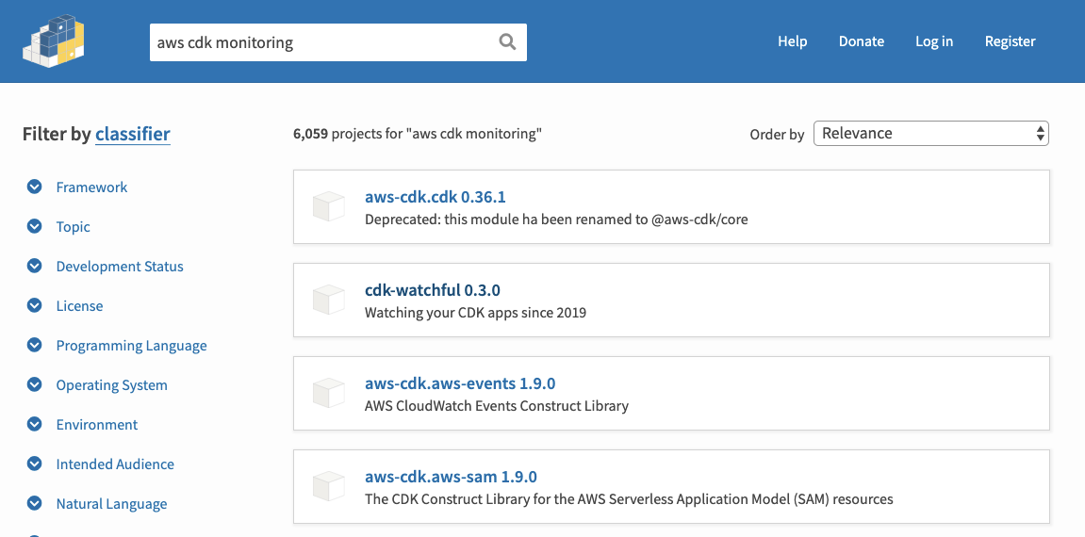Viewport: 1085px width, 537px height.
Task: Open the aws-cdk.aws-events 1.9.0 project
Action: click(460, 382)
